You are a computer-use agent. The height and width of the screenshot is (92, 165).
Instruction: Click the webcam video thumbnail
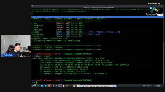(16, 46)
